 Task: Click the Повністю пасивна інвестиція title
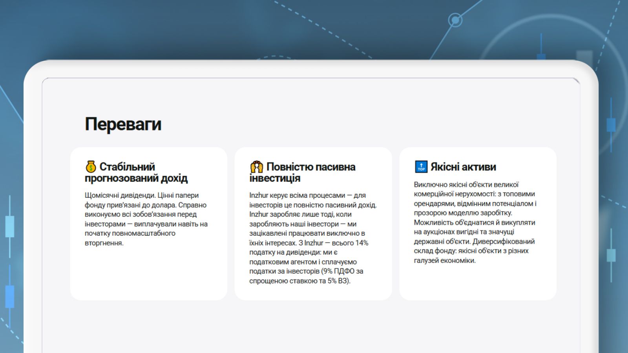point(302,172)
